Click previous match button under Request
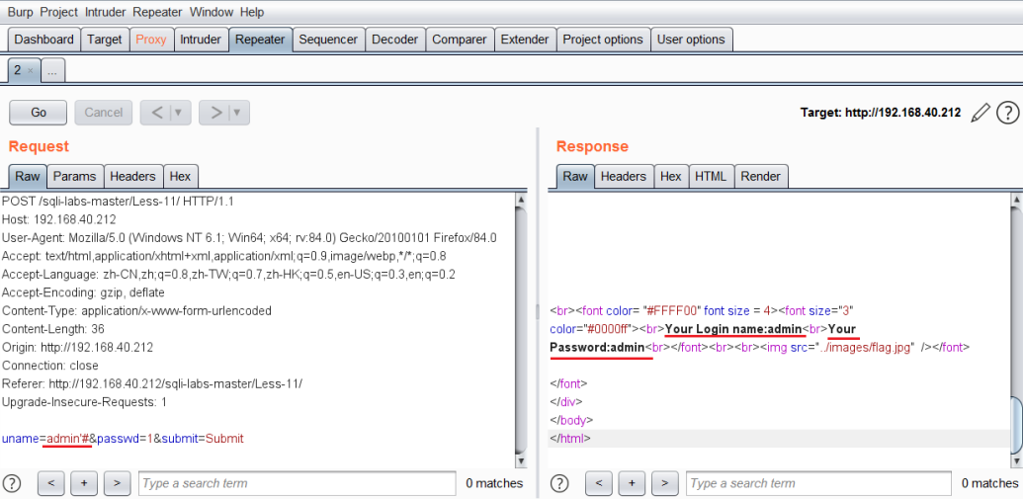1023x499 pixels. click(x=51, y=483)
